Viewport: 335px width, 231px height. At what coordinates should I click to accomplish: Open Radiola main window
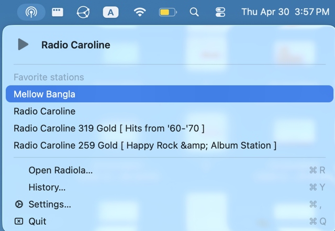click(x=170, y=170)
